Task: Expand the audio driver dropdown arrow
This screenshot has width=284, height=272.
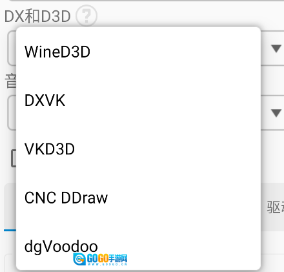Action: click(276, 113)
